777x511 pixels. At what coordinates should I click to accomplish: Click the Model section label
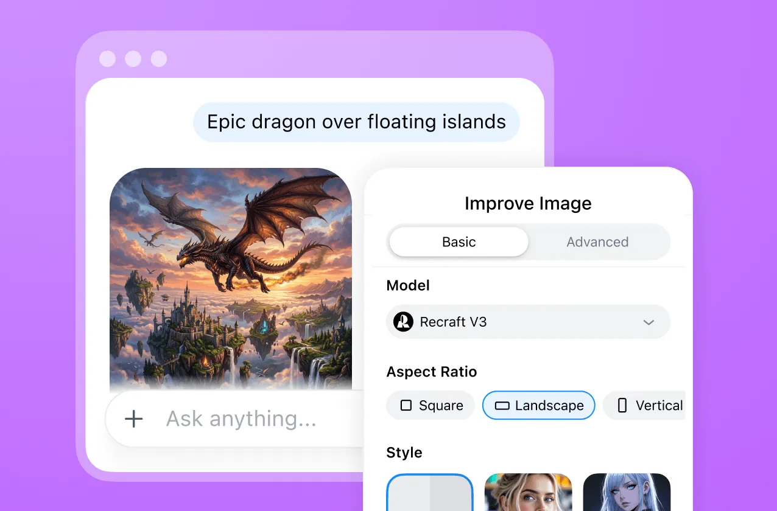tap(408, 285)
